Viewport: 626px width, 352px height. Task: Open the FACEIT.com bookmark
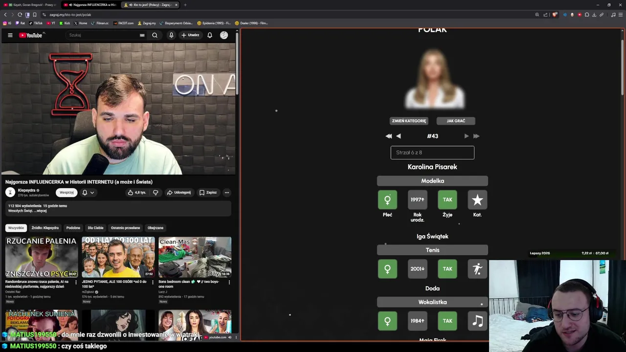tap(123, 23)
